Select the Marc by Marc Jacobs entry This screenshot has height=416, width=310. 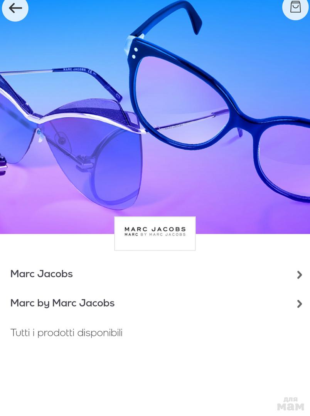[155, 303]
